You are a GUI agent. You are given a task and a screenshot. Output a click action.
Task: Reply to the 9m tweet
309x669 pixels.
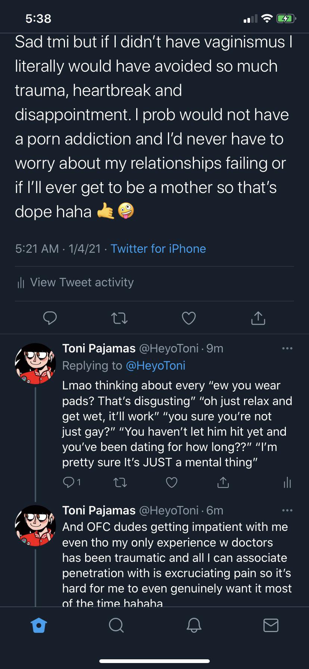tap(69, 482)
